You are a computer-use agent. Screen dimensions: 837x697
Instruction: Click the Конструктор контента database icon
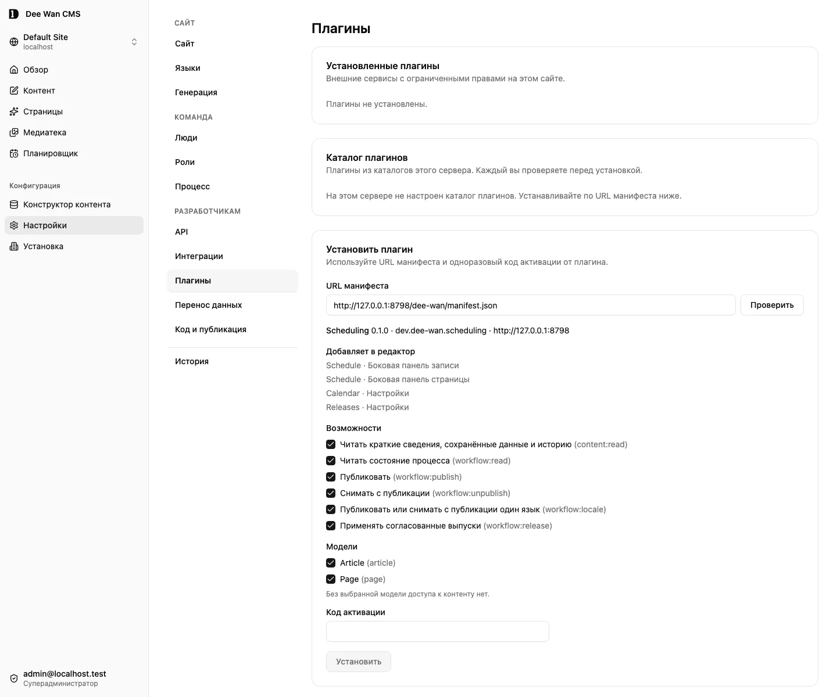click(14, 204)
